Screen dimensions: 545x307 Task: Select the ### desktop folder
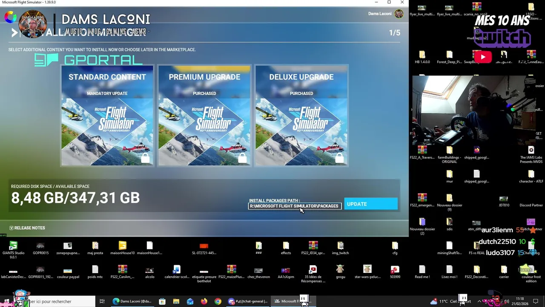click(258, 248)
